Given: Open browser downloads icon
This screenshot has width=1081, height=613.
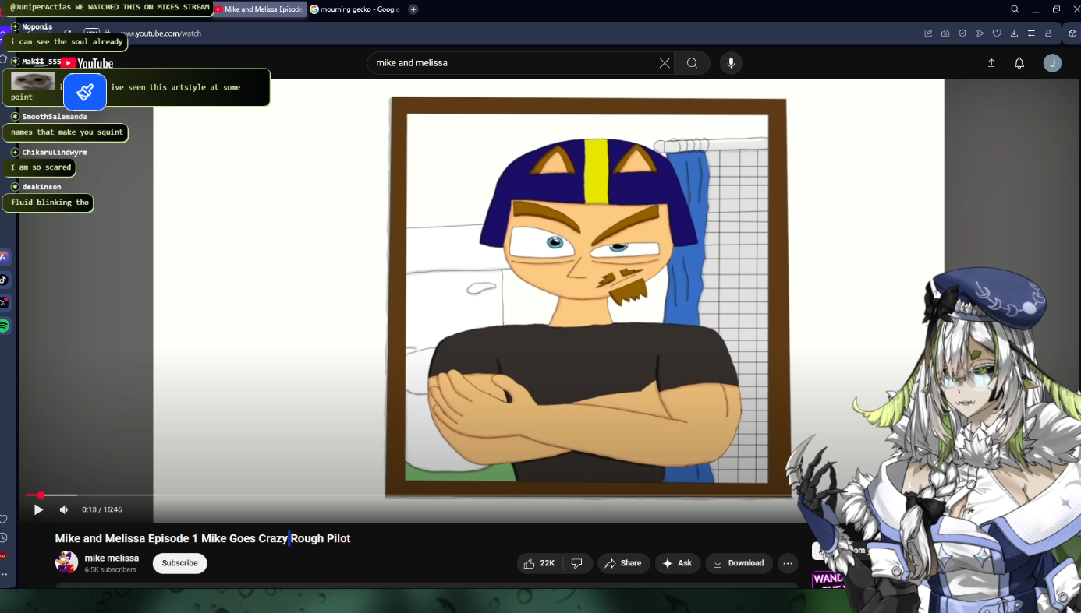Looking at the screenshot, I should pyautogui.click(x=1014, y=33).
